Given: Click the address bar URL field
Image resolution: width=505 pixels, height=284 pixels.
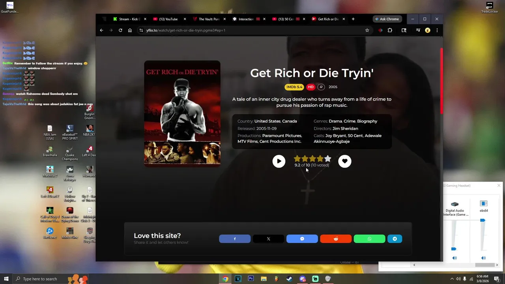Looking at the screenshot, I should (252, 30).
